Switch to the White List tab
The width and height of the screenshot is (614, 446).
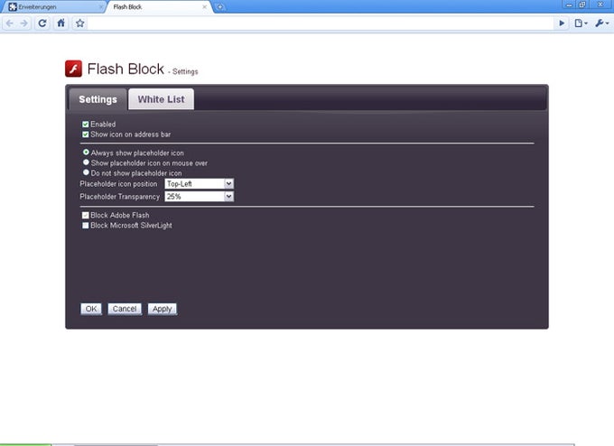click(161, 99)
